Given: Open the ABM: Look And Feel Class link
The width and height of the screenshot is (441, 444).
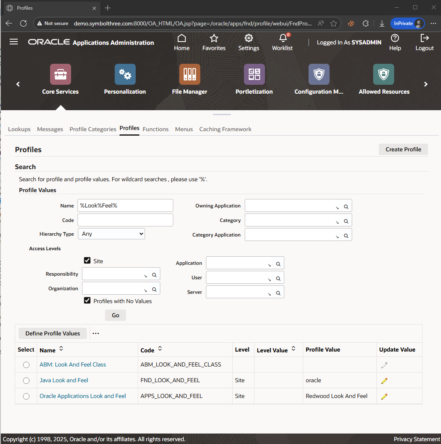Looking at the screenshot, I should pos(73,364).
